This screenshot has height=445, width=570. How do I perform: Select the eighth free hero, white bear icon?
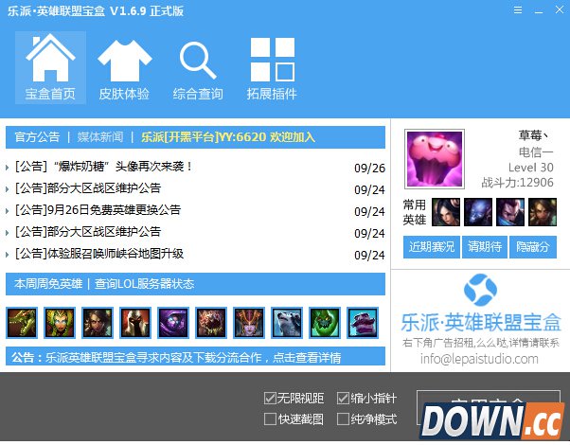pos(287,323)
